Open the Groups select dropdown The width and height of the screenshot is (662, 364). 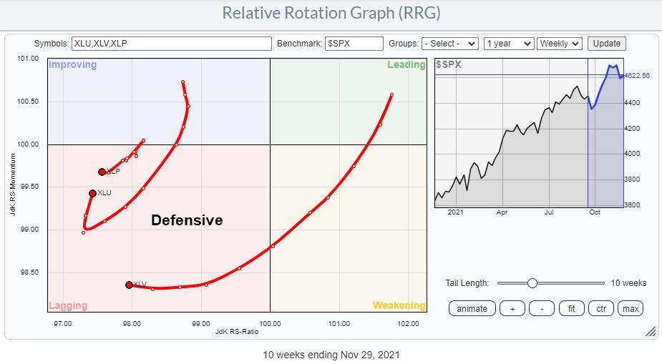pos(449,44)
